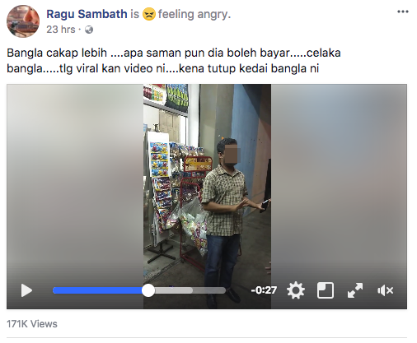
Task: Open video settings gear icon
Action: (x=296, y=290)
